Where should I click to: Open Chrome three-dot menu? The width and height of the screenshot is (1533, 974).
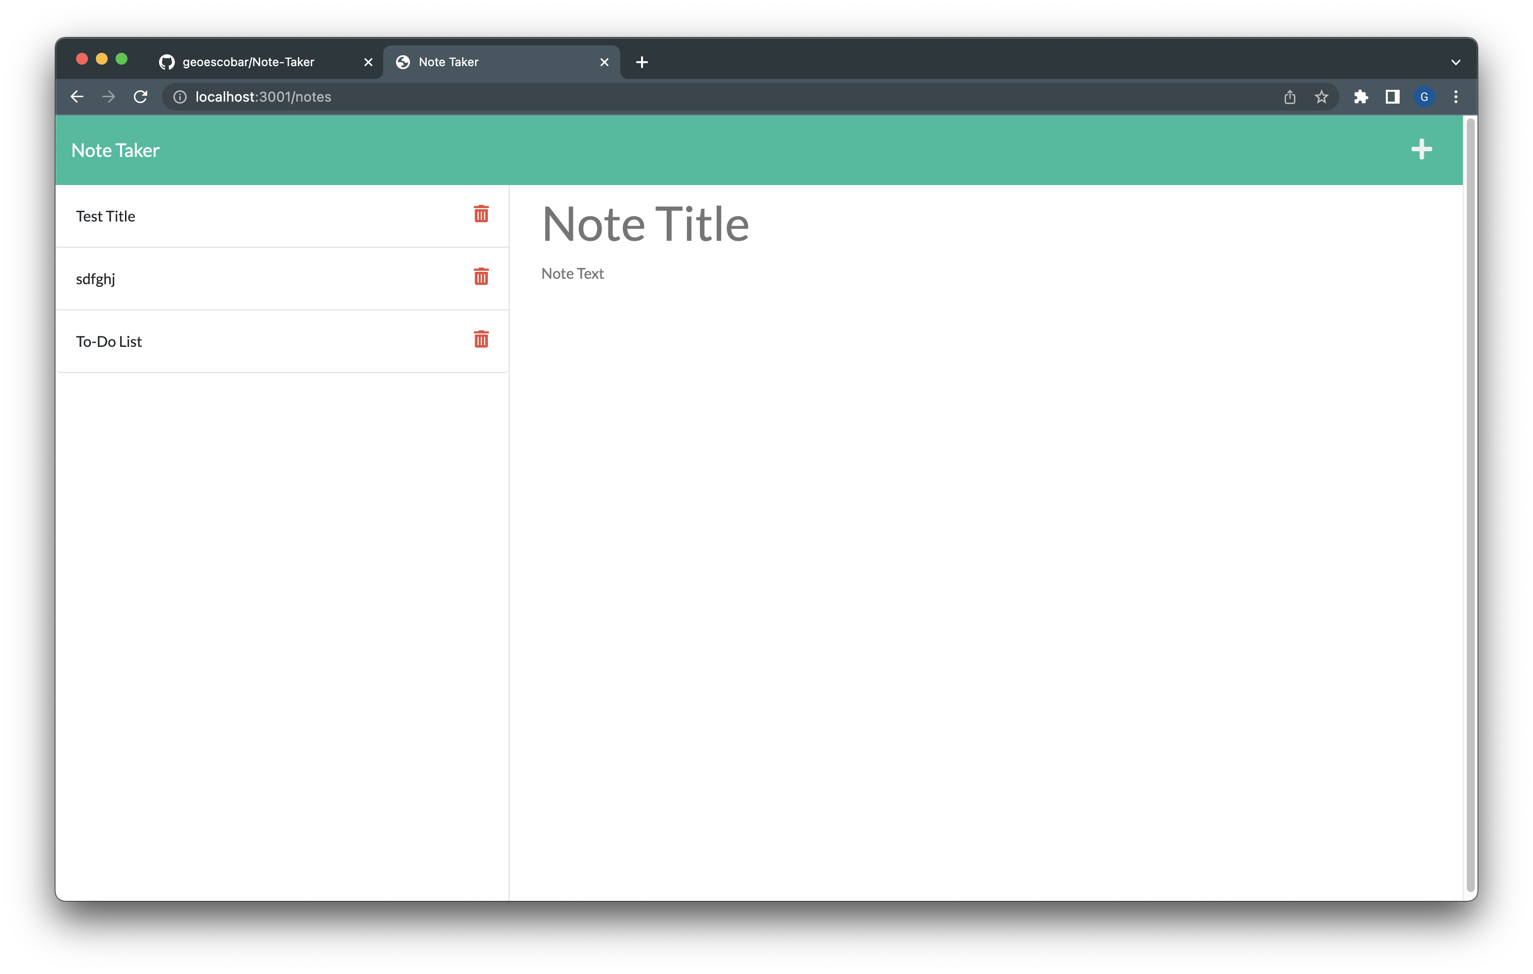pos(1455,97)
